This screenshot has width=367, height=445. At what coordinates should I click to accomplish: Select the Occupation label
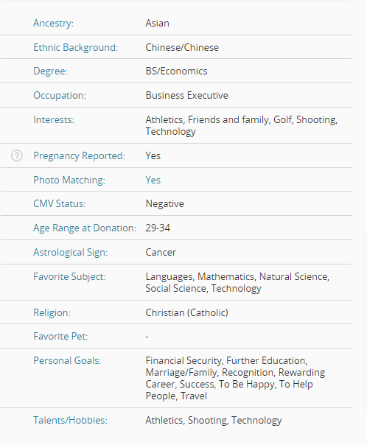tap(60, 95)
